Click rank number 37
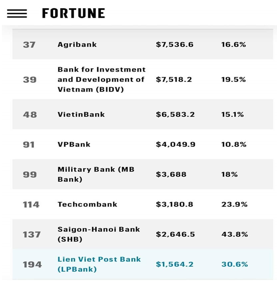This screenshot has width=277, height=283. [x=29, y=45]
